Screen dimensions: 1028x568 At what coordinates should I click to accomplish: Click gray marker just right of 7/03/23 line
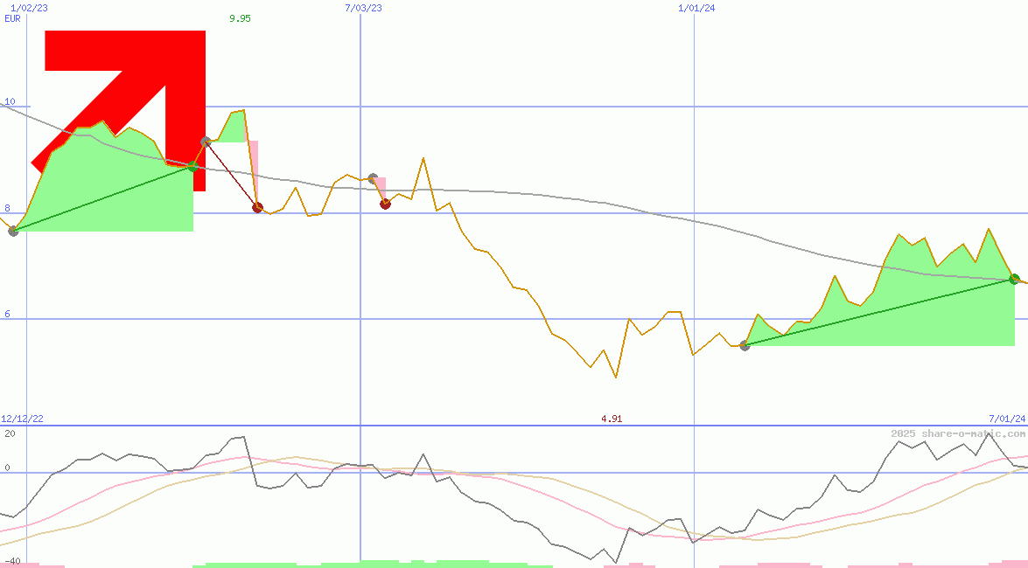373,178
